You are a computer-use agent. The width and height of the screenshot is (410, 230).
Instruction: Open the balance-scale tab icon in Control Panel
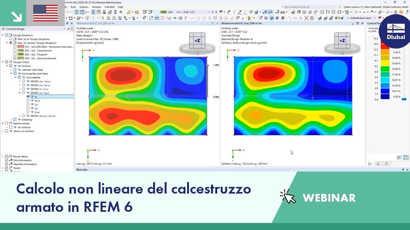point(378,164)
